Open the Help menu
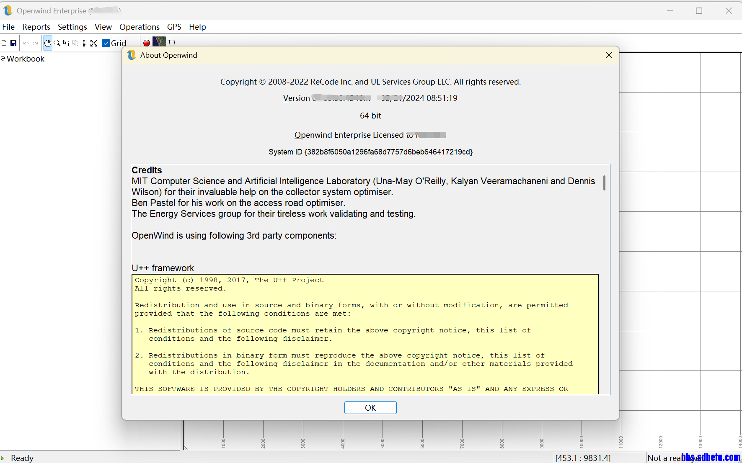Screen dimensions: 742x463 point(197,27)
